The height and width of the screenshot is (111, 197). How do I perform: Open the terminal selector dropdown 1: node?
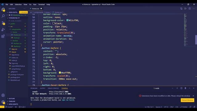(x=163, y=88)
